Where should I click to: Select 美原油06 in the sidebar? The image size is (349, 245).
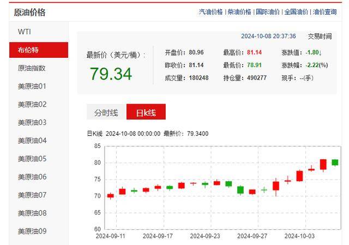[39, 177]
